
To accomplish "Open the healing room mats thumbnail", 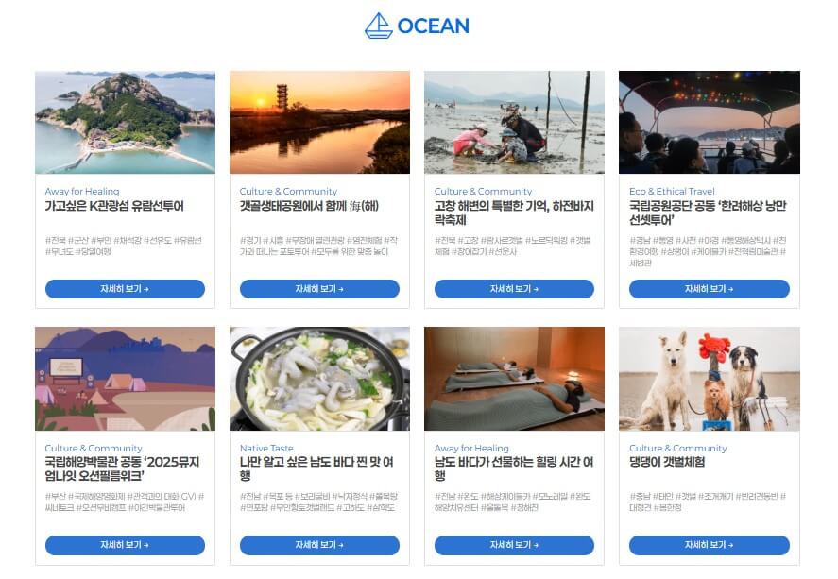I will tap(514, 379).
